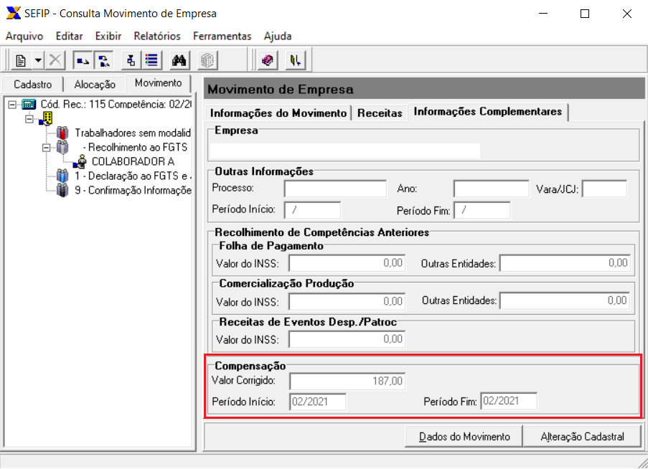
Task: Select the list view icon in the toolbar
Action: [x=151, y=60]
